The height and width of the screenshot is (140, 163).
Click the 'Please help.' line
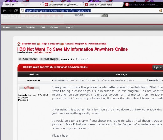click(60, 136)
